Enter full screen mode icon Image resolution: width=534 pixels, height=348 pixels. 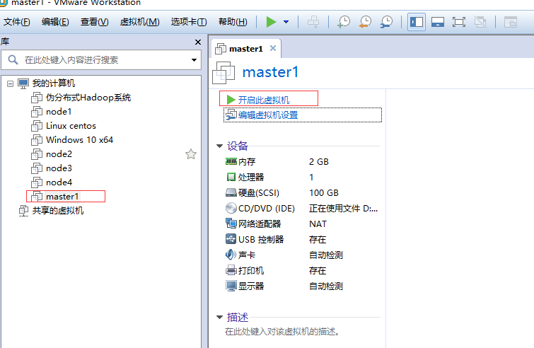point(459,22)
